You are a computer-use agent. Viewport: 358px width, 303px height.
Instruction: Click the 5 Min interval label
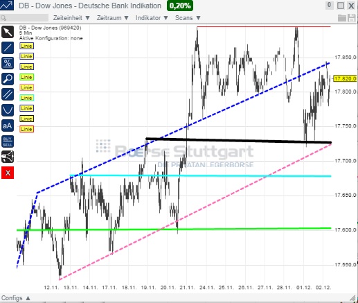pos(26,33)
